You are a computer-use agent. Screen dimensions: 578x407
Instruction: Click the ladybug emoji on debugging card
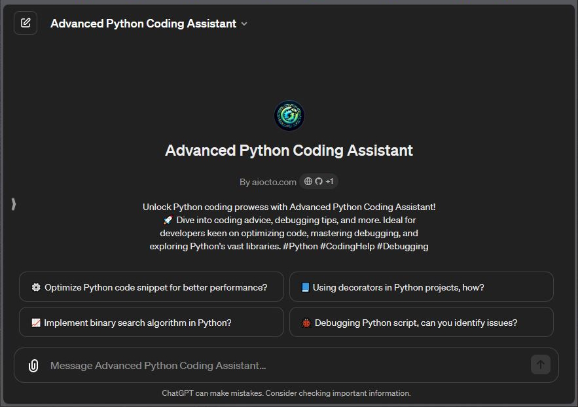pyautogui.click(x=305, y=322)
